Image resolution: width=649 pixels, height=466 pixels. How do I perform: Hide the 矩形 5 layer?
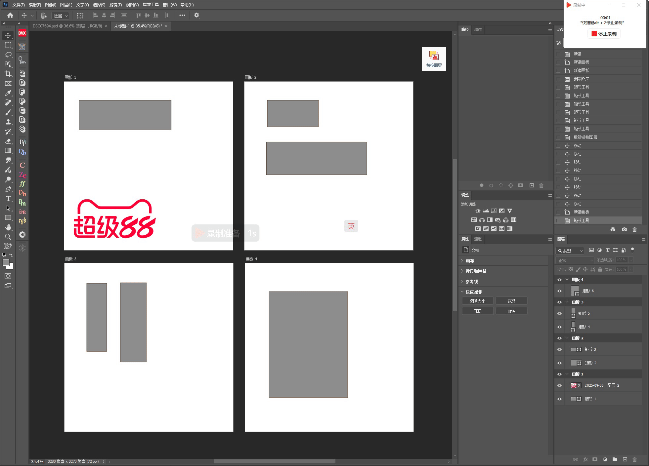coord(559,313)
